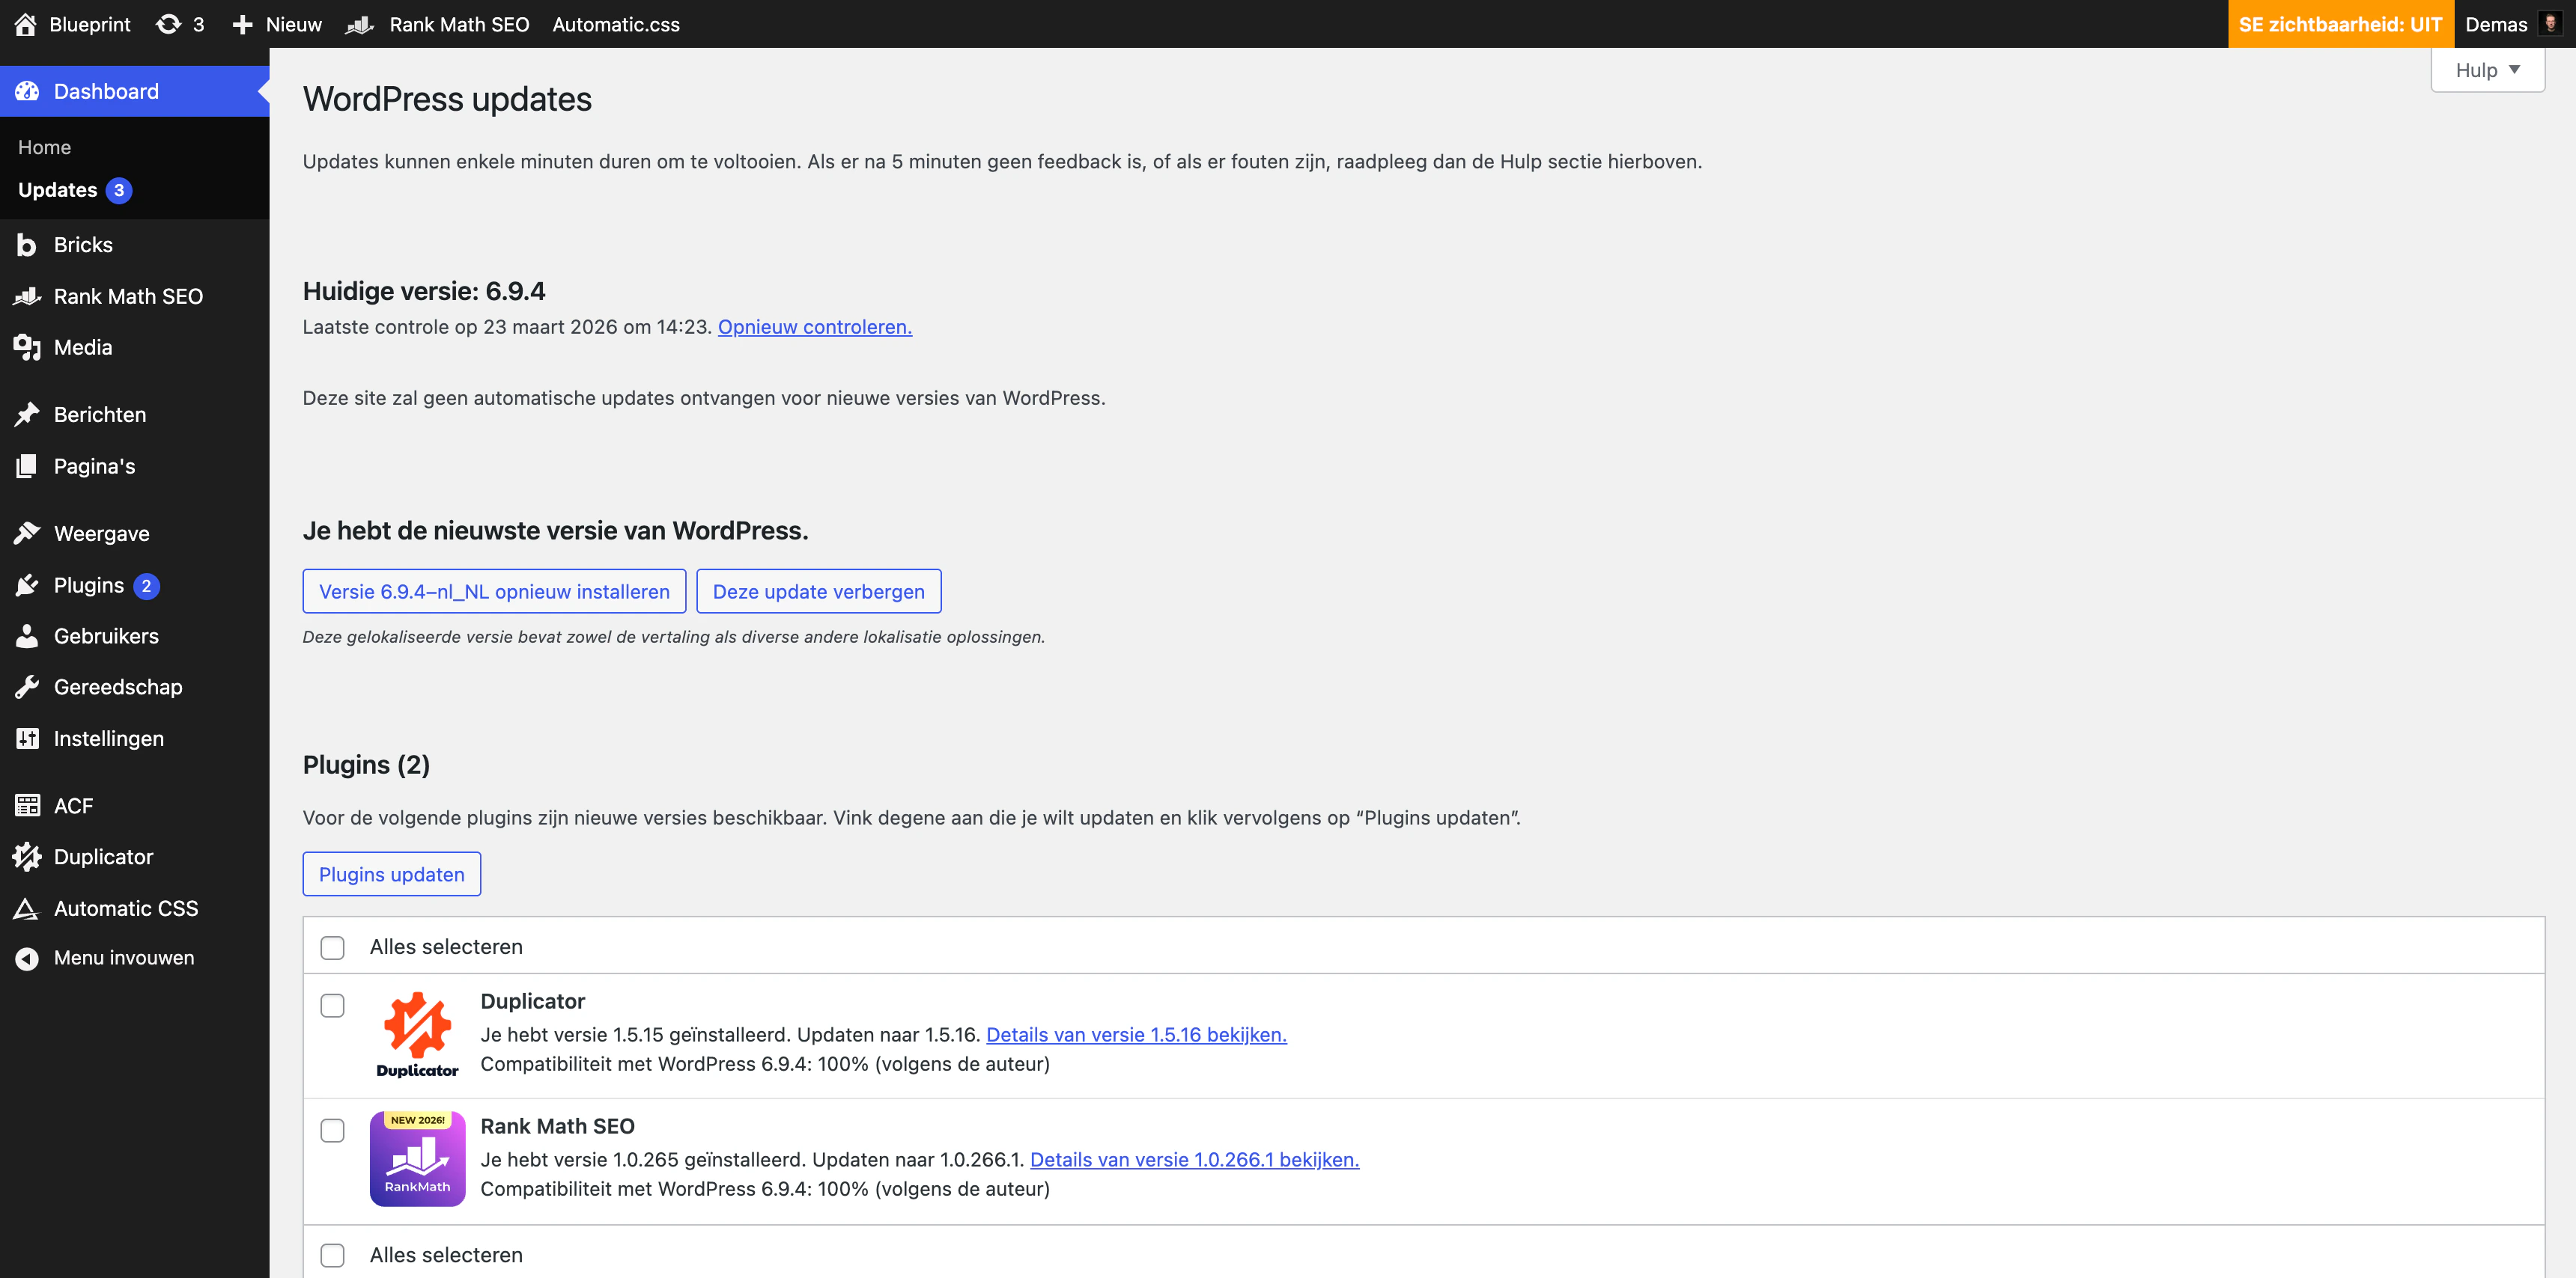
Task: Tick the Duplicator plugin checkbox
Action: [332, 1005]
